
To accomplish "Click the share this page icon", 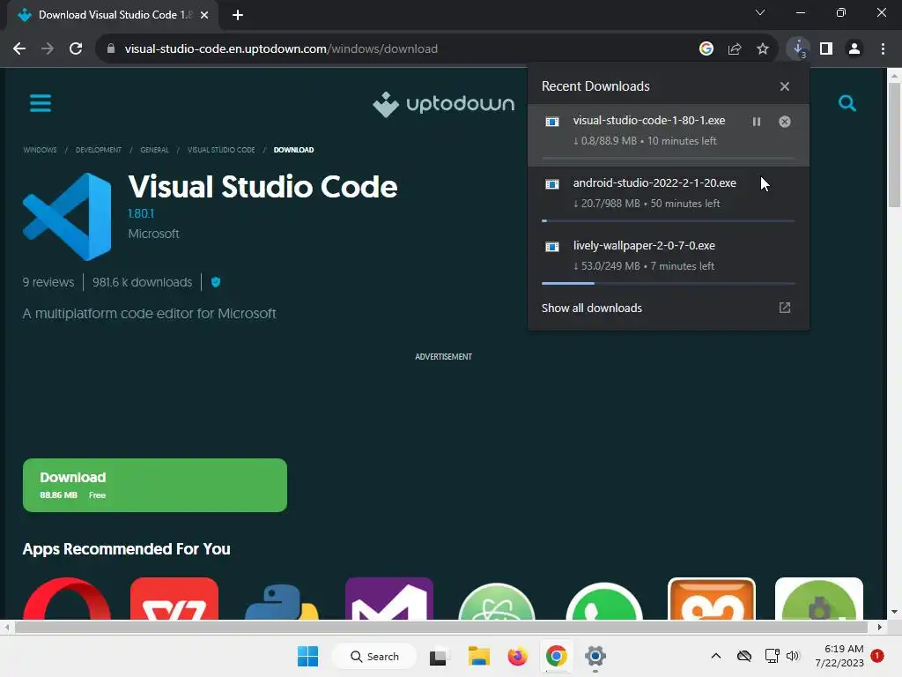I will pos(735,49).
